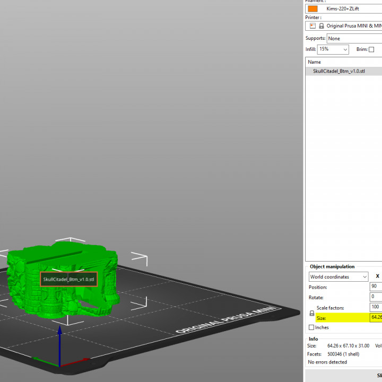Click the 'Rotate:' label
382x382 pixels.
[x=316, y=298]
